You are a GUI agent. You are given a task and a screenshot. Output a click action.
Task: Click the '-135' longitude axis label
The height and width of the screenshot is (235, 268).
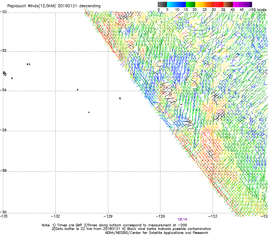pos(4,216)
